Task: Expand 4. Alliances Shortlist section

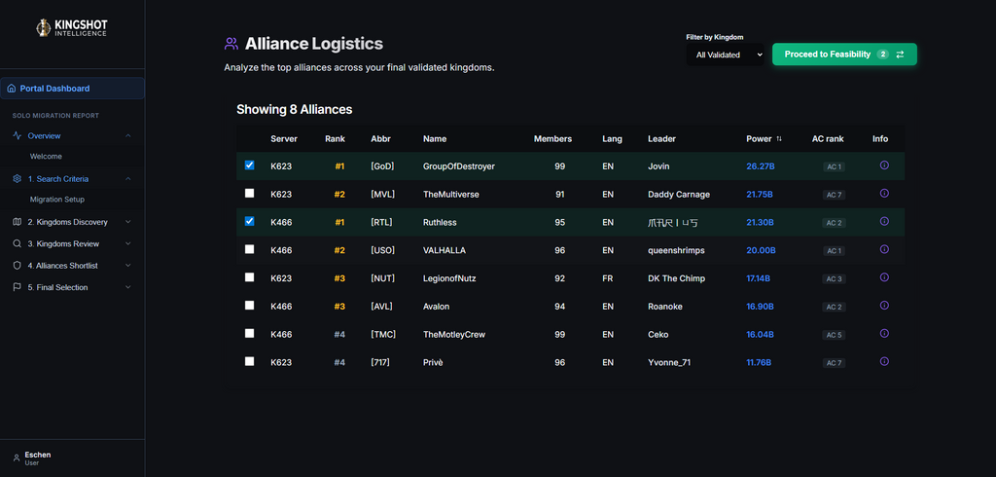Action: [72, 266]
